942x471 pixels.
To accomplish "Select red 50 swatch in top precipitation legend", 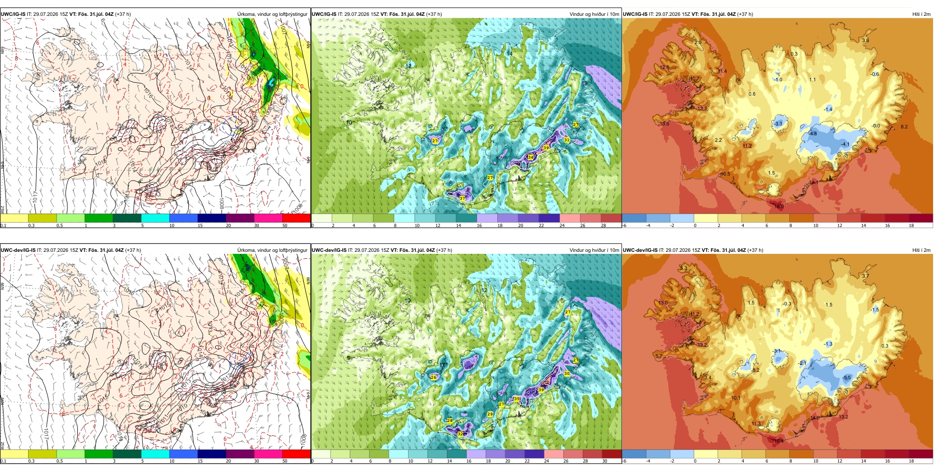I will point(296,218).
